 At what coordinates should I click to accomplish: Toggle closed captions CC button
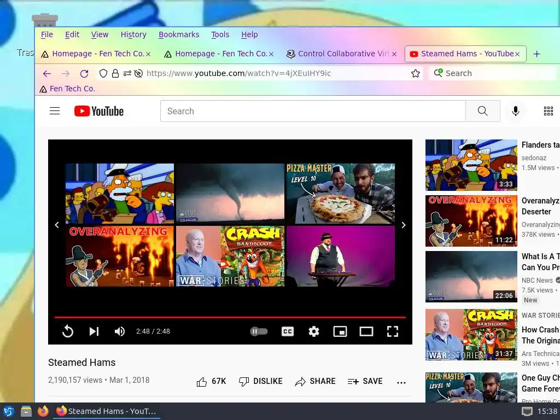coord(288,331)
